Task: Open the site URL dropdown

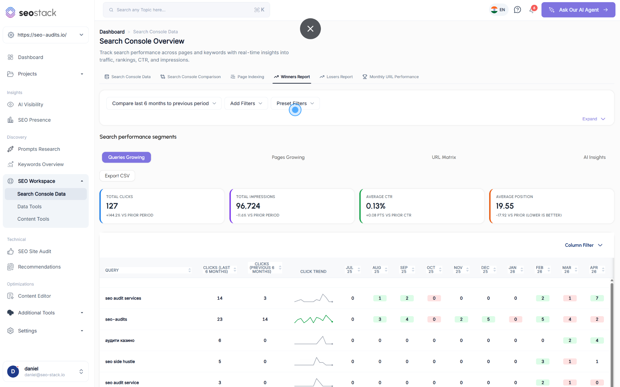Action: coord(46,35)
